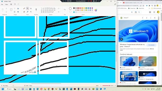Click the Save icon in Paint

click(11, 4)
